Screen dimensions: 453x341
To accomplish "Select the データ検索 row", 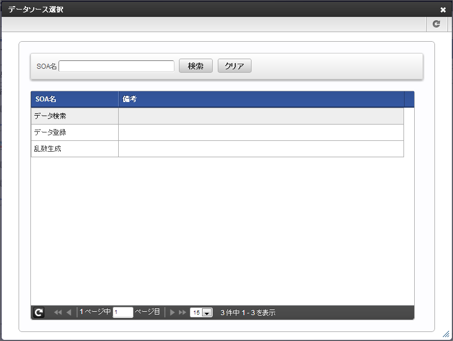I will tap(217, 116).
